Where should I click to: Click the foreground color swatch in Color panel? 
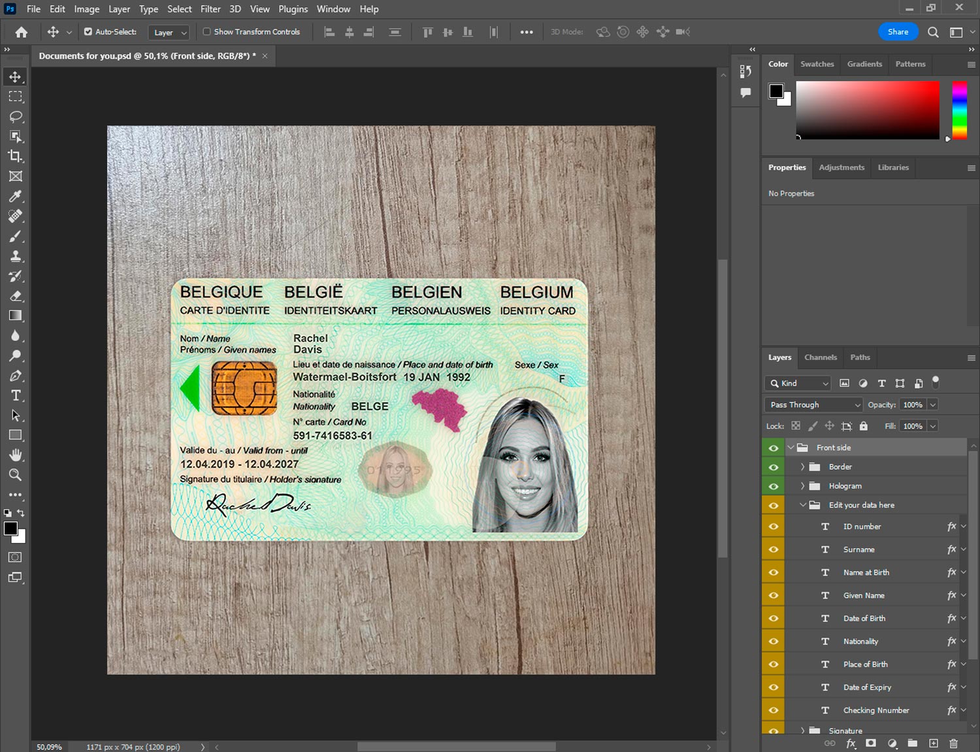pos(776,91)
